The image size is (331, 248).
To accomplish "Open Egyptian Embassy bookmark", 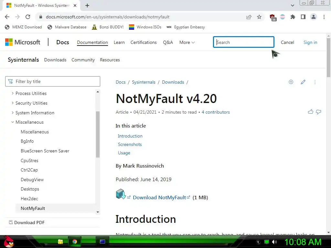I will click(186, 27).
